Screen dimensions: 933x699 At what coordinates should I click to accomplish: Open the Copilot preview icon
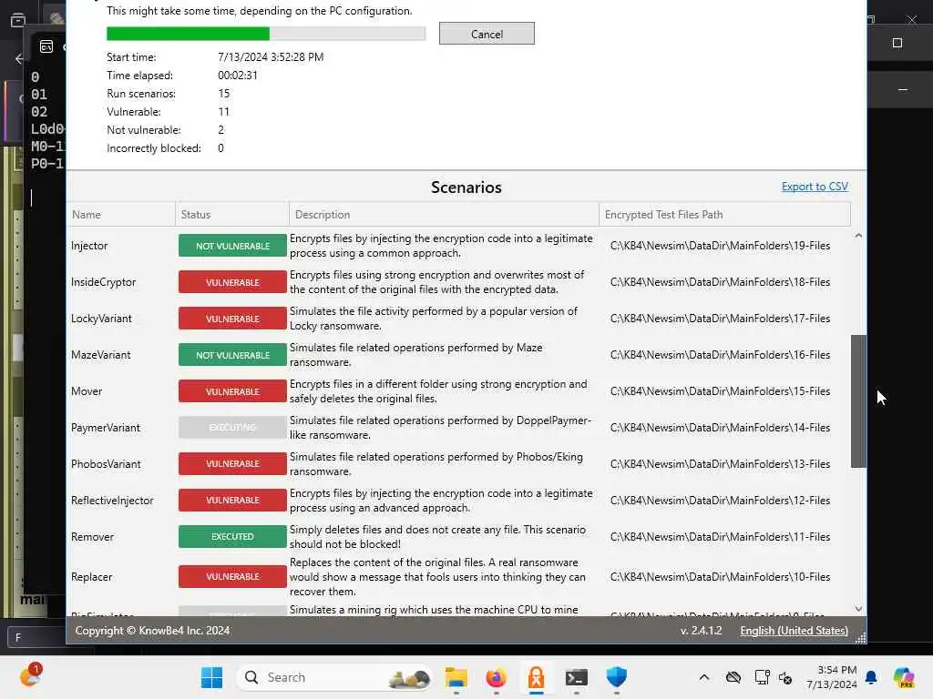click(x=904, y=677)
